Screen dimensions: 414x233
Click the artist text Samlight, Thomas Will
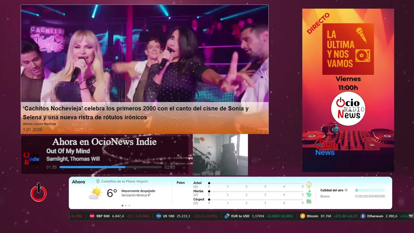pos(73,159)
